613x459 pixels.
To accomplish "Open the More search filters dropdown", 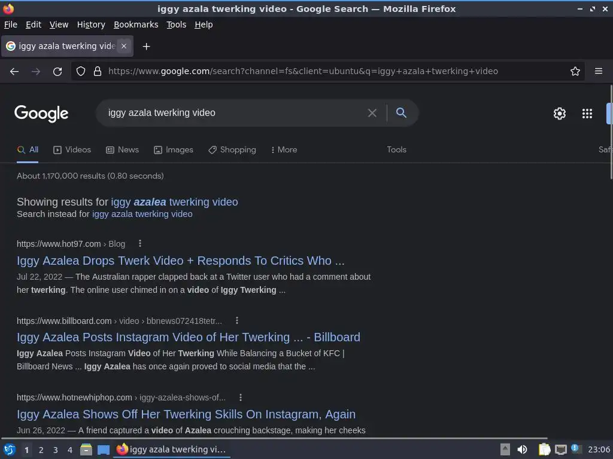I will point(284,150).
